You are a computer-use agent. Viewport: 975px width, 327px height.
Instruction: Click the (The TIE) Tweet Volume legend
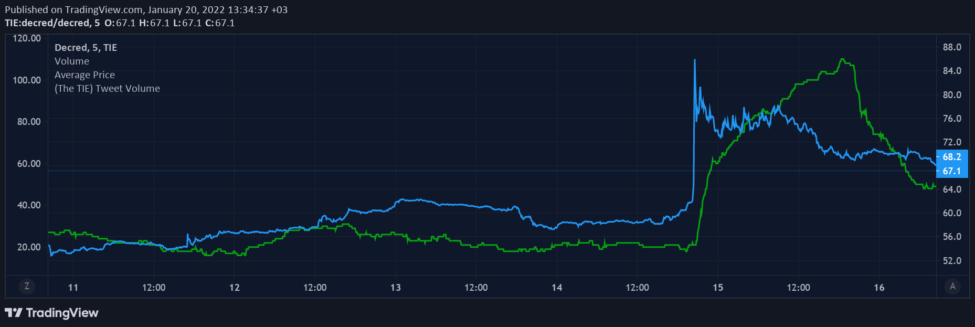click(107, 89)
